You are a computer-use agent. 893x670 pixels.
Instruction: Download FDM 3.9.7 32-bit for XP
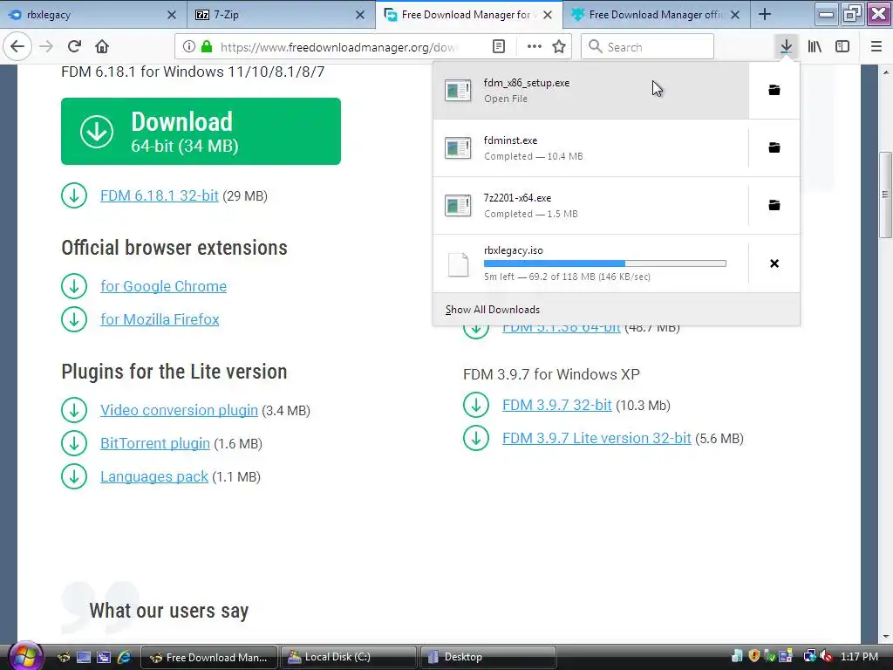(557, 405)
